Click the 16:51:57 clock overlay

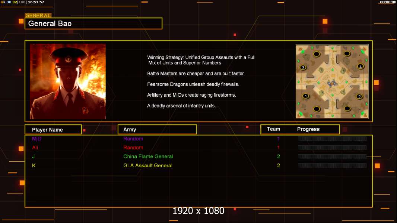(36, 2)
